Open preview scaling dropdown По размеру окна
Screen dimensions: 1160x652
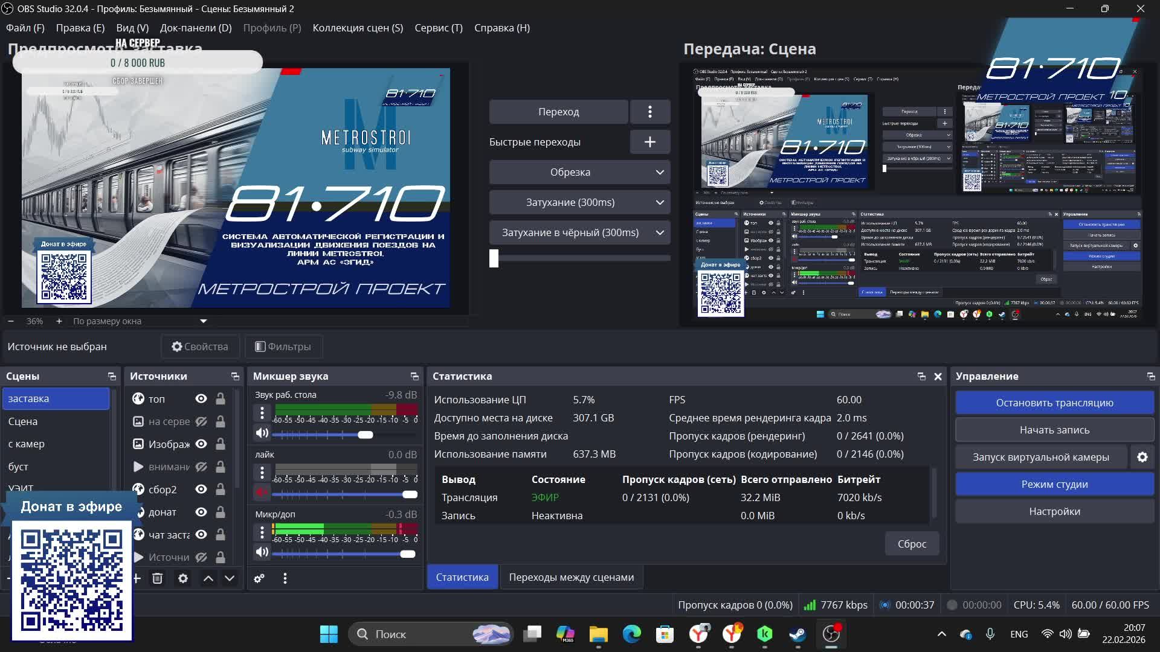[x=203, y=321]
